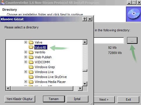Select the Windows Live tree entry
This screenshot has height=105, width=141.
[x=44, y=72]
